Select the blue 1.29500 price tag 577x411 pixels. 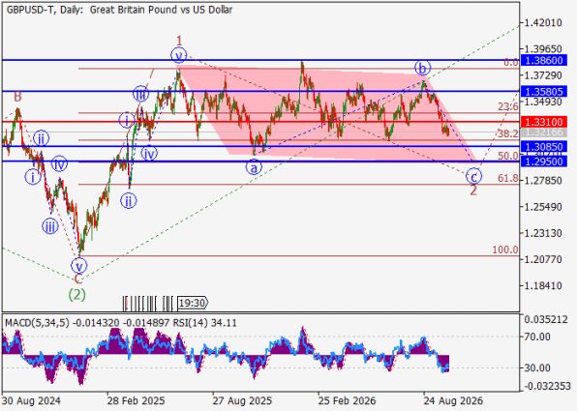[x=543, y=161]
